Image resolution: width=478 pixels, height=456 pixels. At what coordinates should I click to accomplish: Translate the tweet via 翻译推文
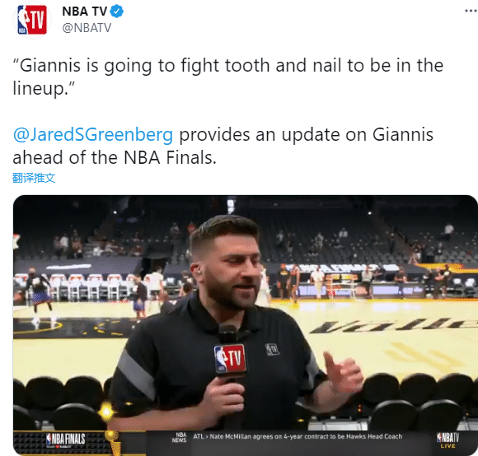[34, 178]
